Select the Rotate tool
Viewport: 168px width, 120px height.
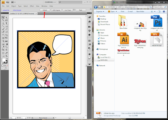pyautogui.click(x=3, y=35)
